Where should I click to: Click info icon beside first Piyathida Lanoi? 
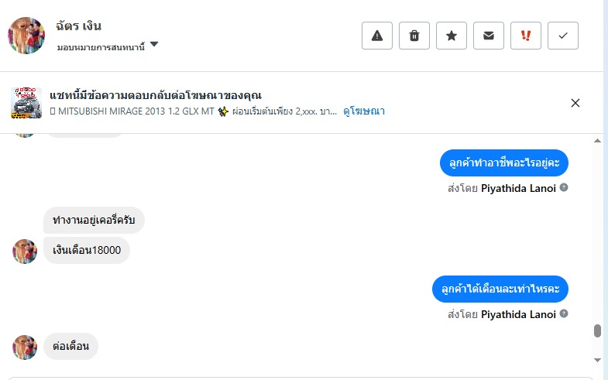(564, 188)
